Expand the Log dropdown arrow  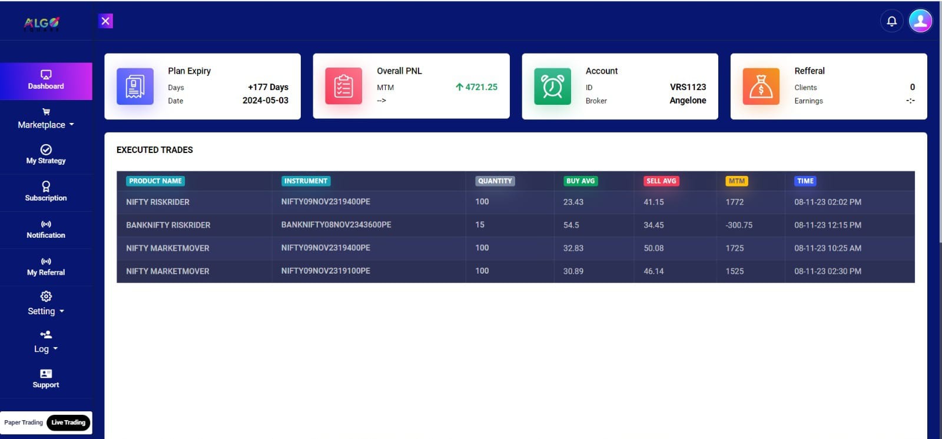(55, 349)
